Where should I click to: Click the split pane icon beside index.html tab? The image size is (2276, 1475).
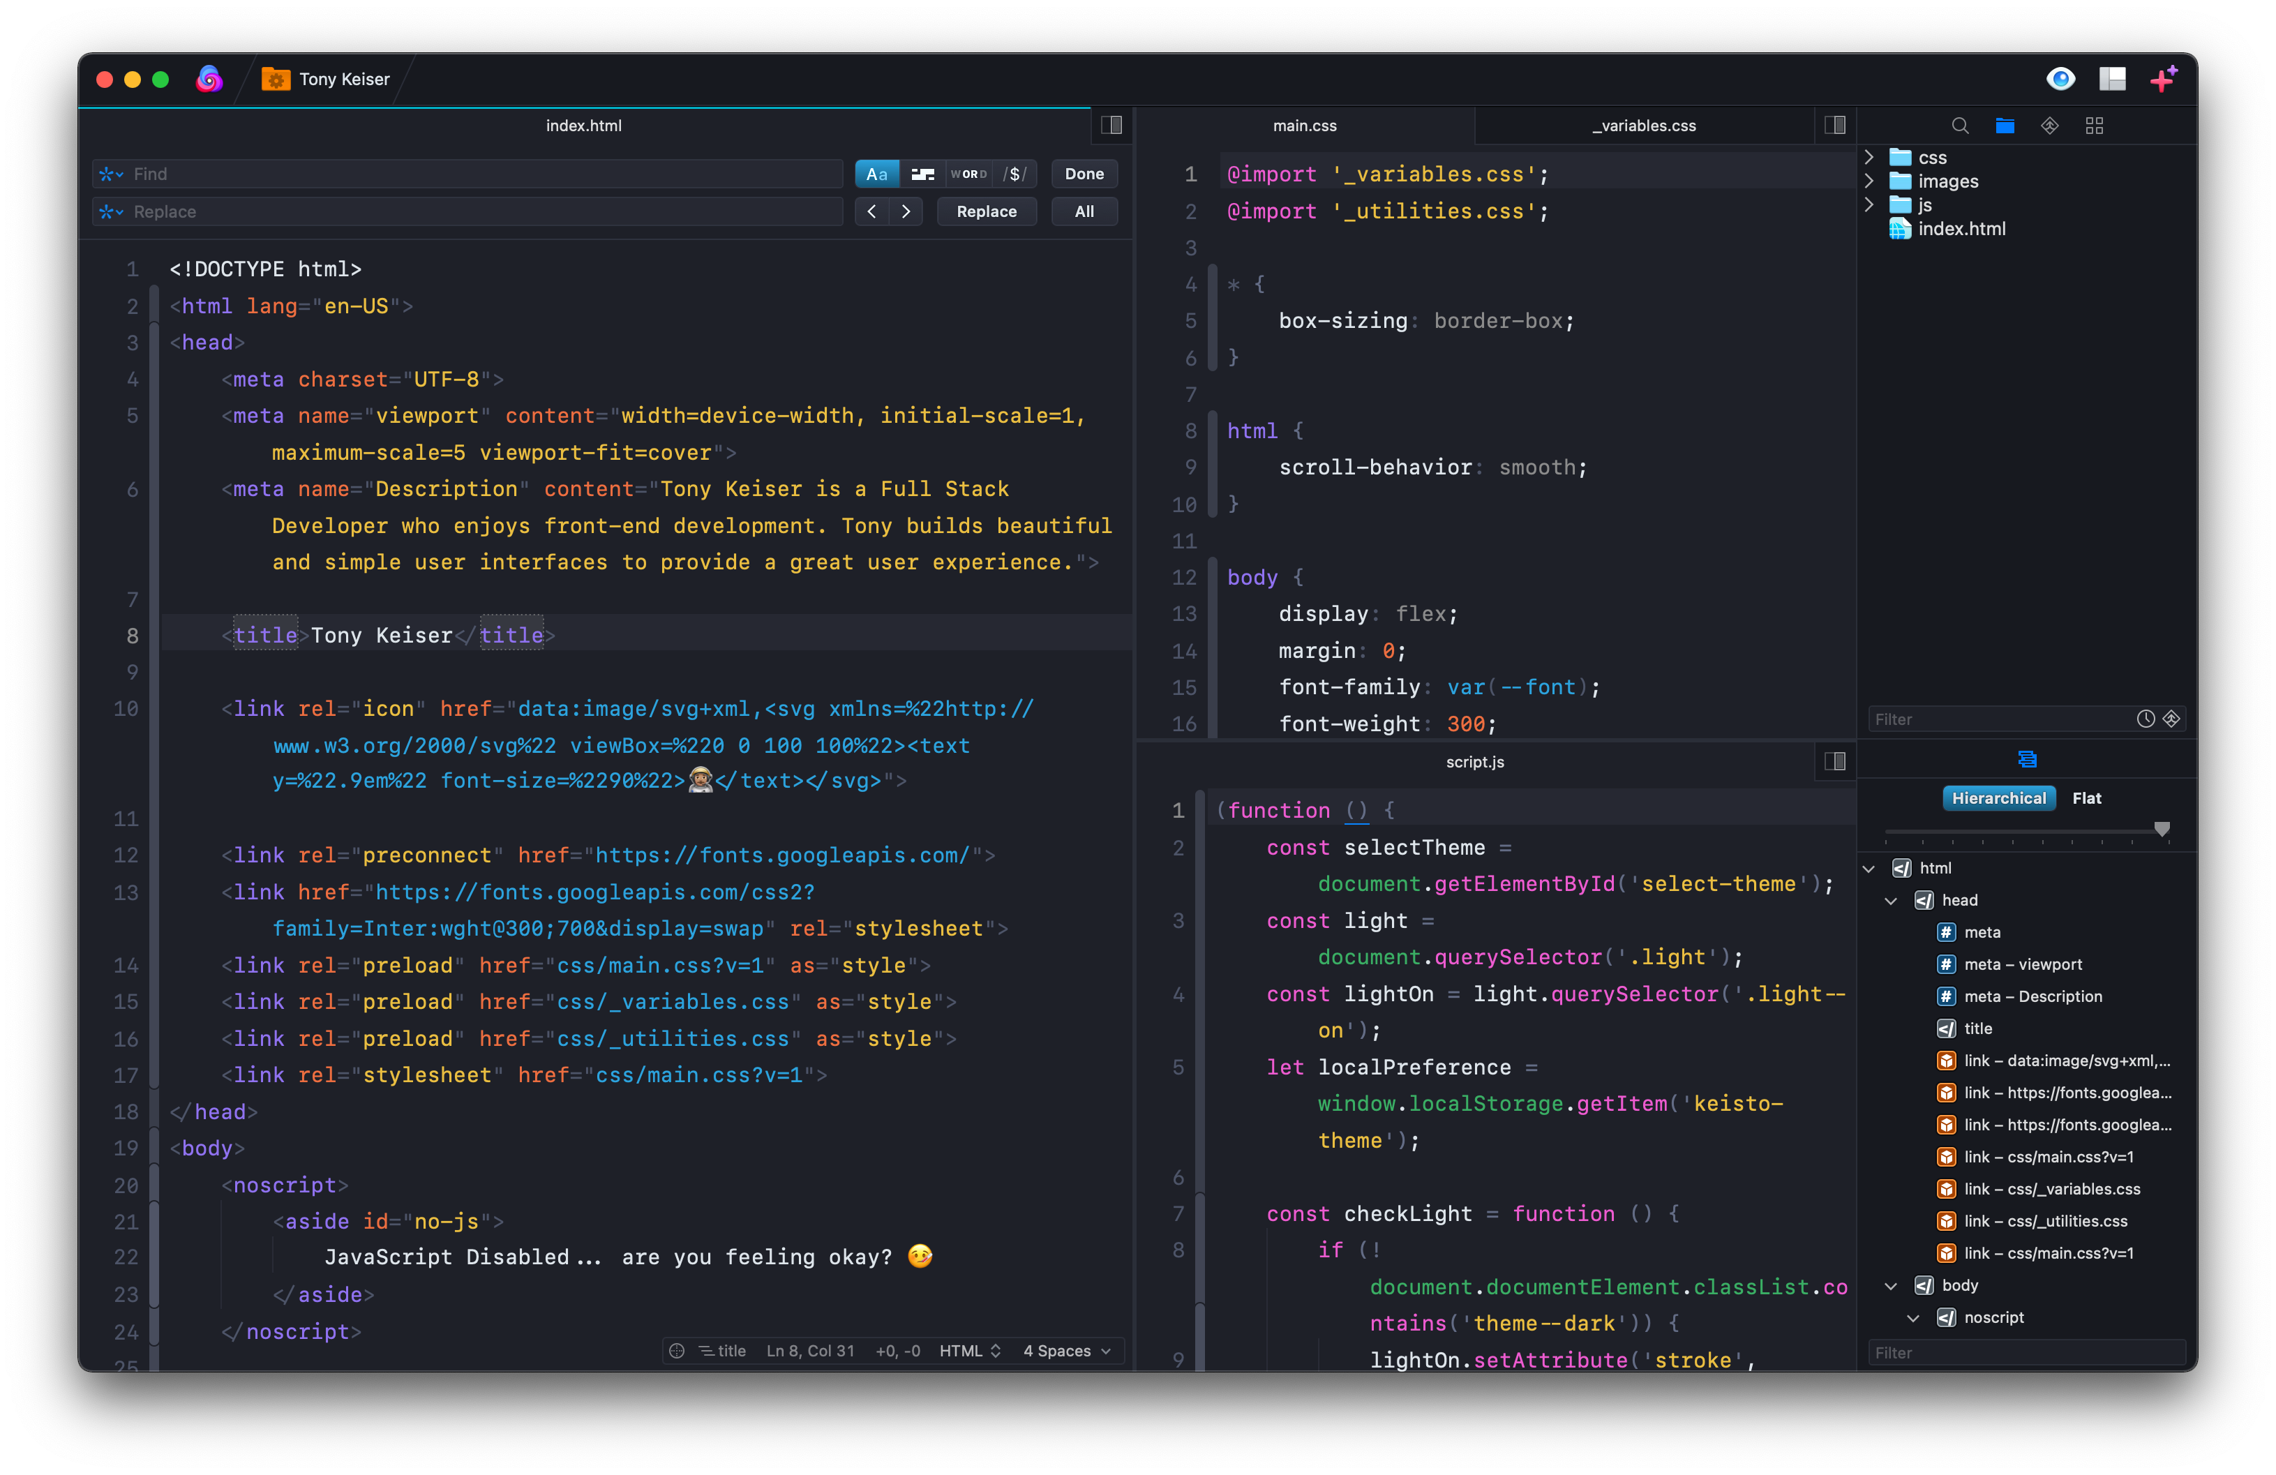1111,126
